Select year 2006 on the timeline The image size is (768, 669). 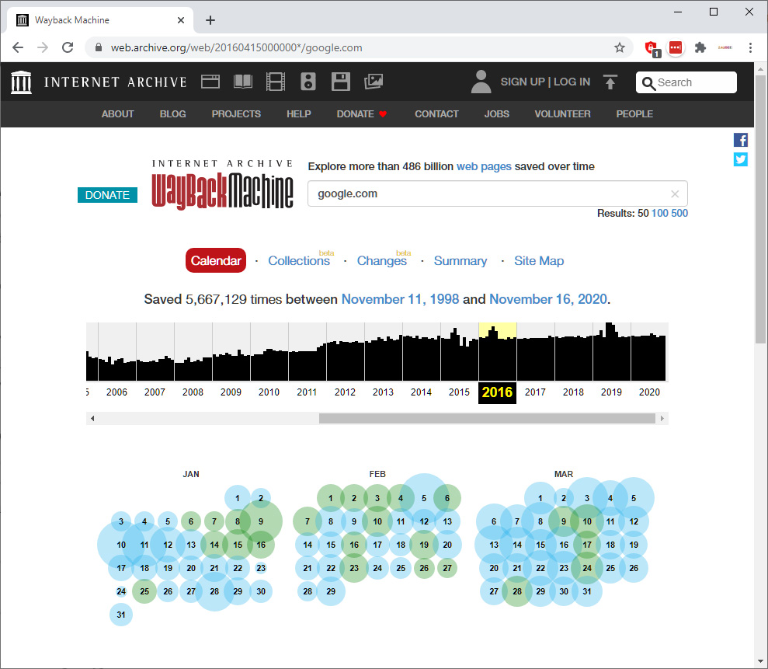point(116,392)
